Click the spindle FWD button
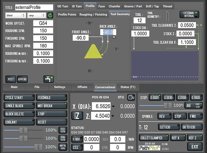Image resolution: width=207 pixels, height=153 pixels. point(195,116)
